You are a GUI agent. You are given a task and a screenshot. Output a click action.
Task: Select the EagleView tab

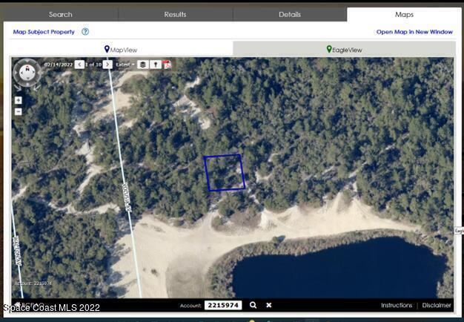(x=343, y=49)
